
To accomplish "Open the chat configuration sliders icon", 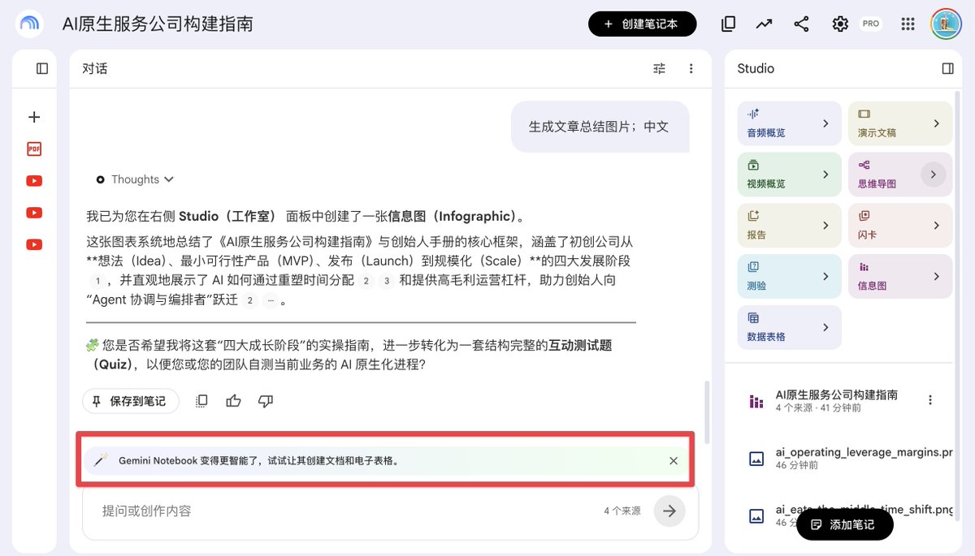I will click(x=659, y=69).
